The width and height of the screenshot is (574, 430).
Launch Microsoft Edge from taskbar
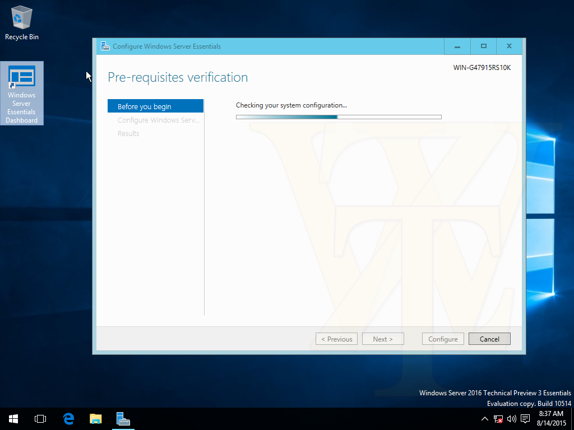68,419
